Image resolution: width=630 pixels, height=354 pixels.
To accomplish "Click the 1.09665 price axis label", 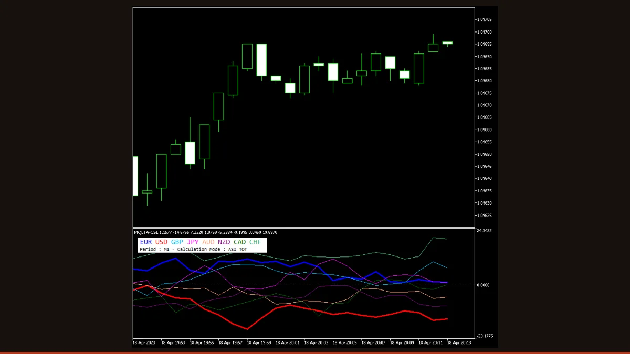I will 485,117.
